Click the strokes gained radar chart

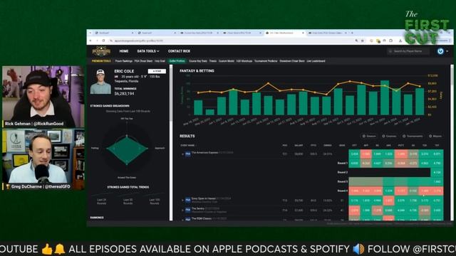[127, 149]
